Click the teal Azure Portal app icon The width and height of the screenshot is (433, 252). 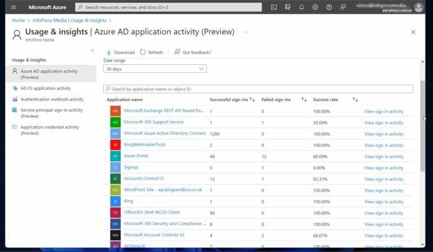pos(116,156)
